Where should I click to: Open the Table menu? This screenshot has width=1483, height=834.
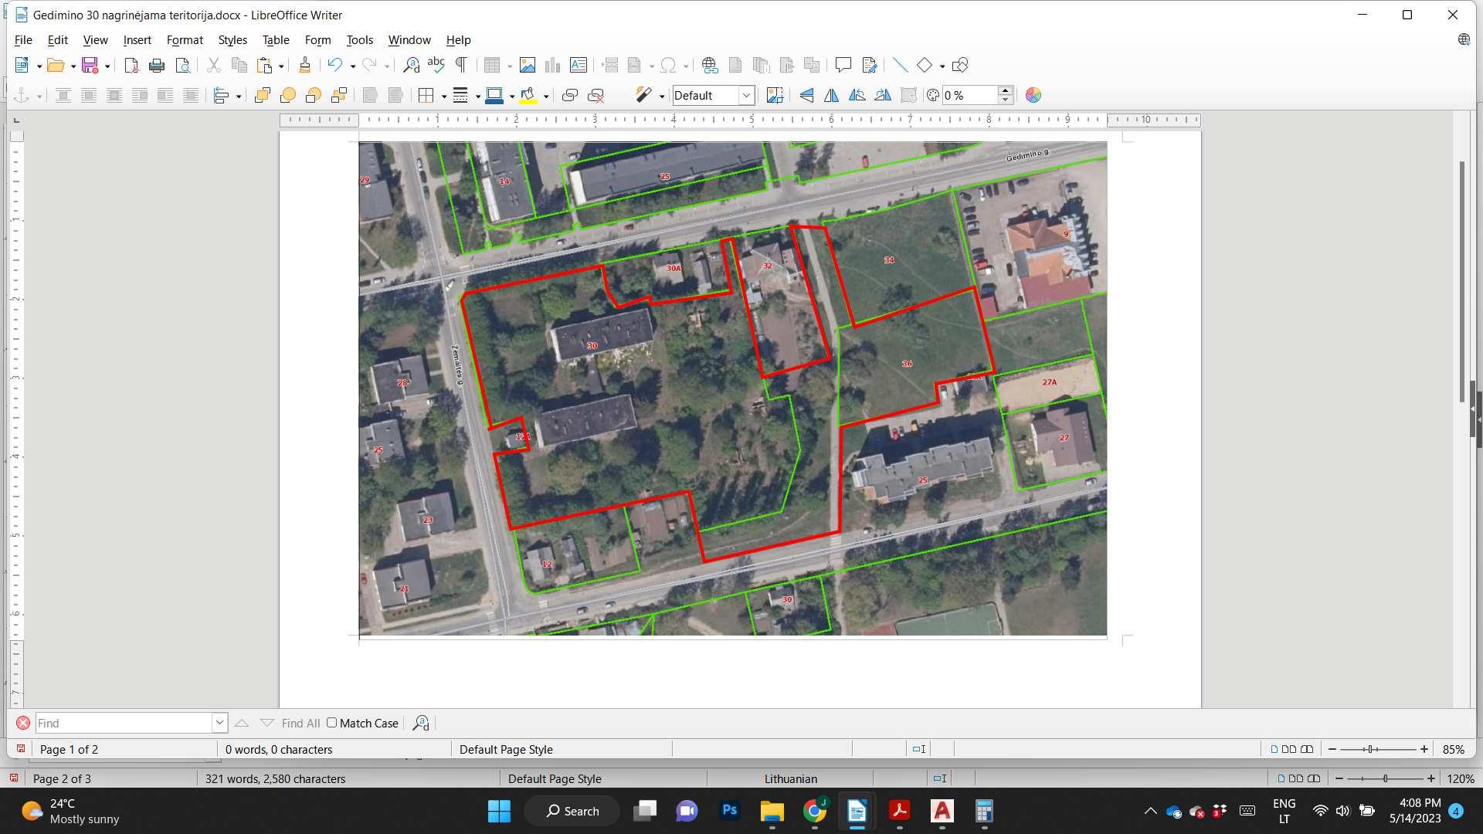pos(276,40)
